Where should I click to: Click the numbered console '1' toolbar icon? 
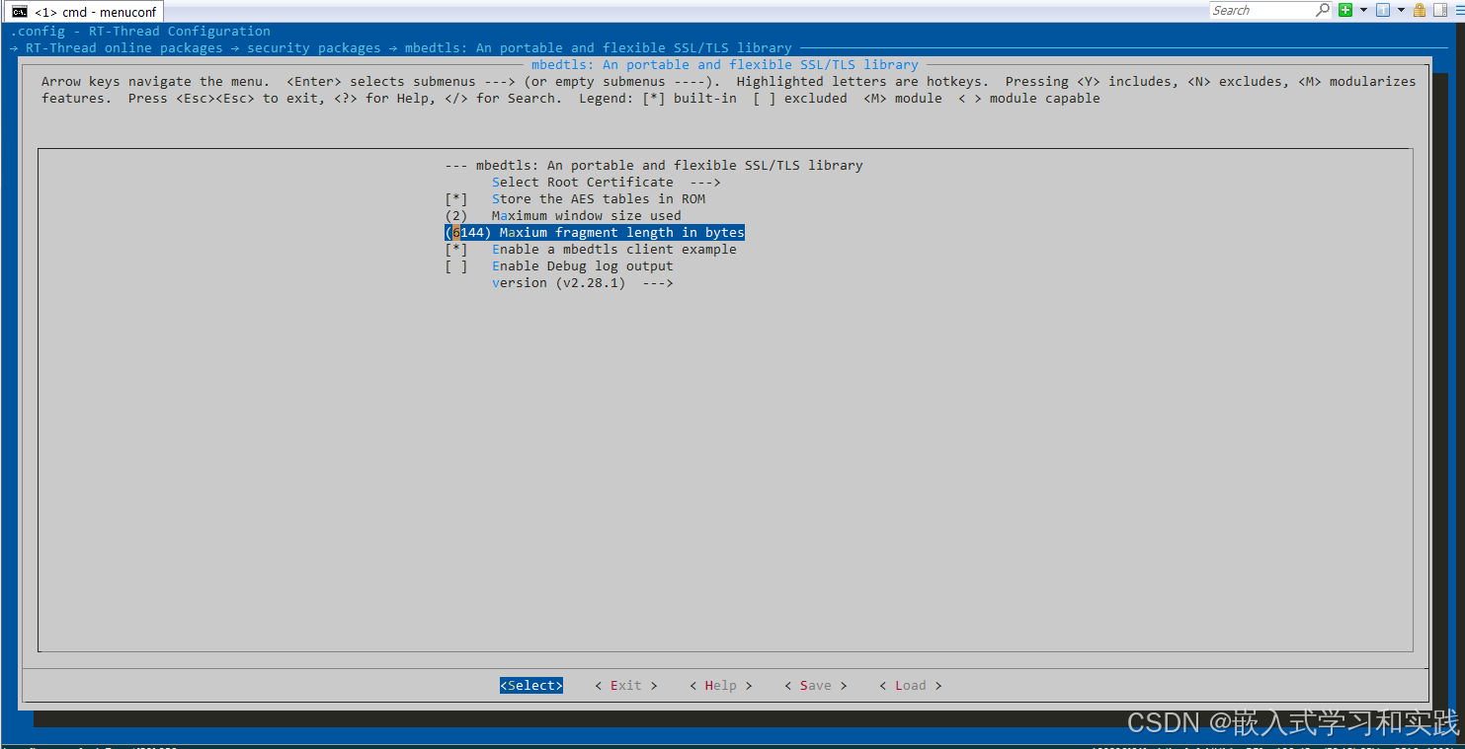pos(1383,10)
